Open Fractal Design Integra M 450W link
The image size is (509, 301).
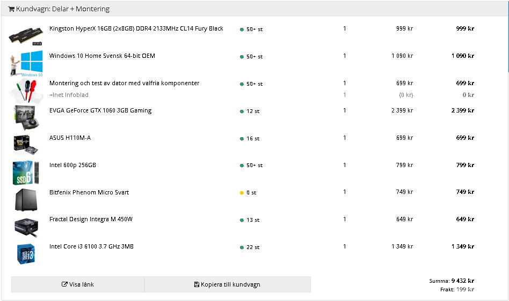[91, 219]
